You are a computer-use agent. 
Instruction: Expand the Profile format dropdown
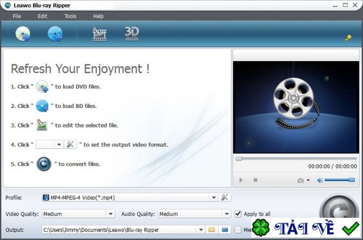[x=214, y=197]
